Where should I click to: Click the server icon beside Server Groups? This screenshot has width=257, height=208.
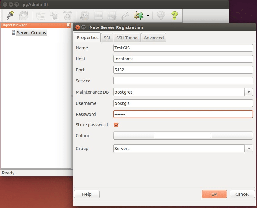click(x=13, y=32)
